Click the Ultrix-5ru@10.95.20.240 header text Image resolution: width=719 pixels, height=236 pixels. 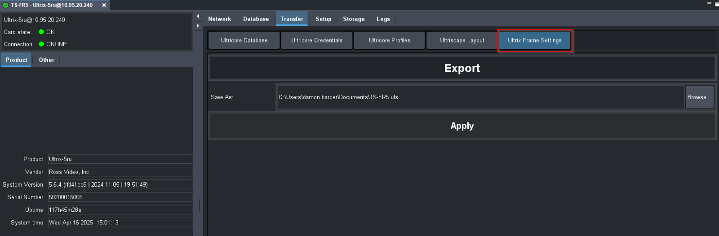[35, 20]
